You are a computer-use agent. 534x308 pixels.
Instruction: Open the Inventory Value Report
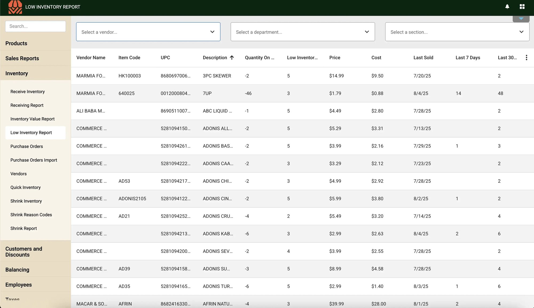(32, 119)
